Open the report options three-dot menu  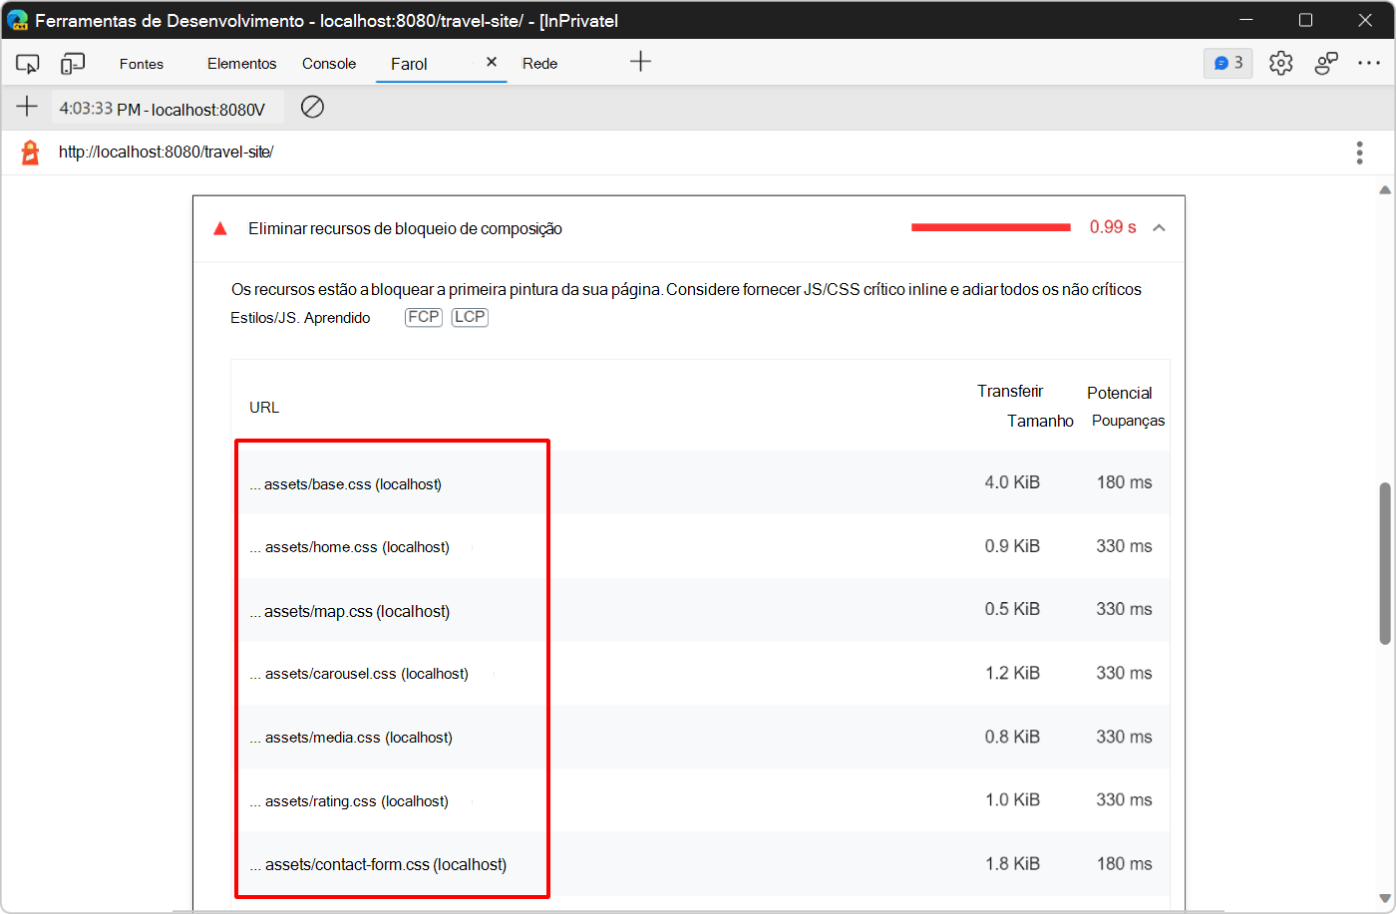click(x=1359, y=152)
